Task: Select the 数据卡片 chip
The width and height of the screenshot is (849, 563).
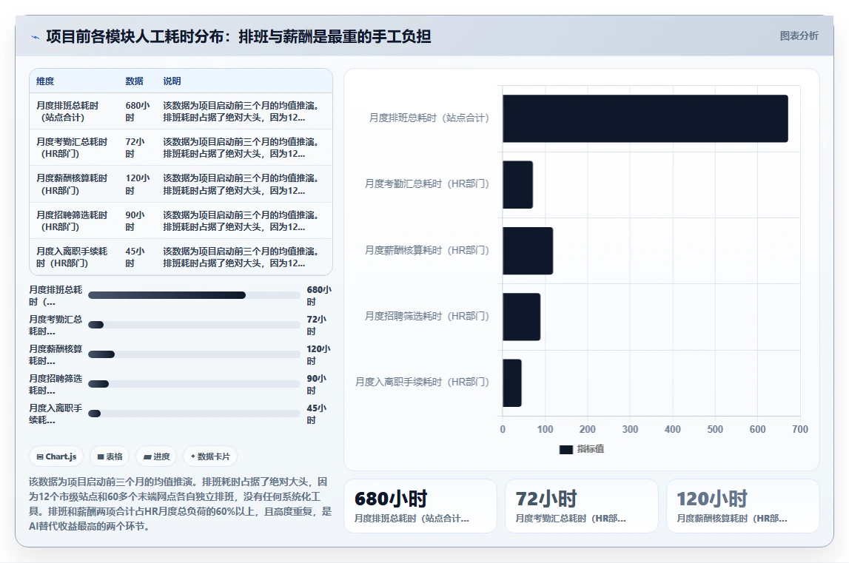Action: (x=211, y=456)
